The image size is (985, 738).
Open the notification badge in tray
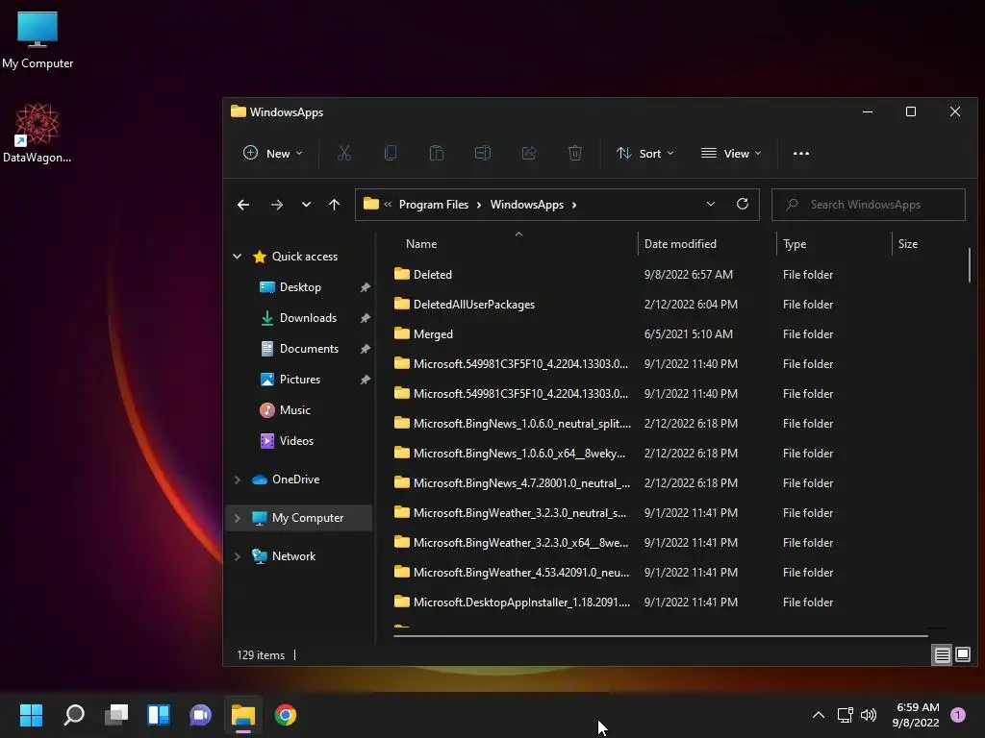[x=957, y=714]
